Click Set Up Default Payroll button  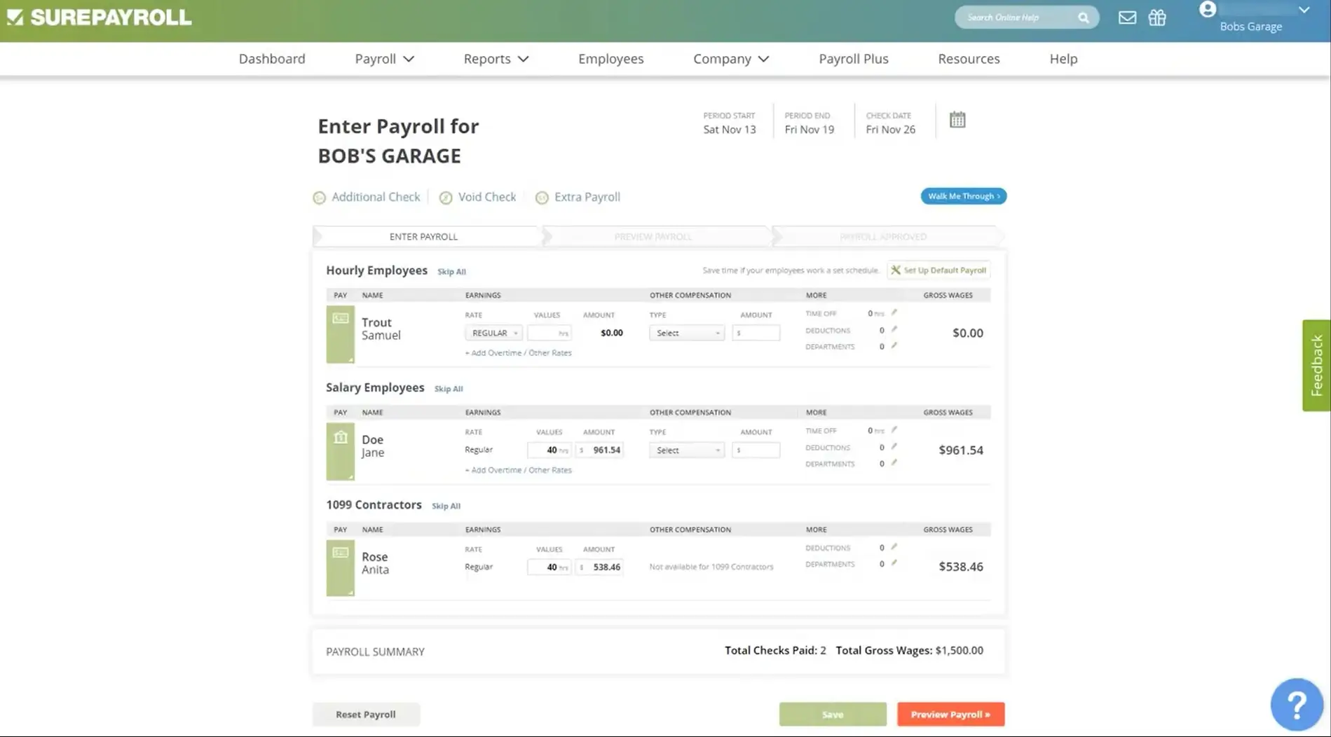[938, 270]
